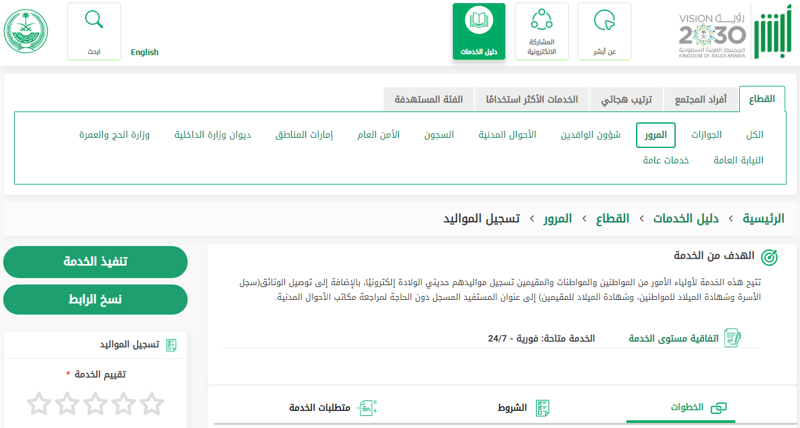The image size is (800, 428).
Task: Filter by Civil Affairs (الأحوال المدنية) sector
Action: [x=507, y=135]
